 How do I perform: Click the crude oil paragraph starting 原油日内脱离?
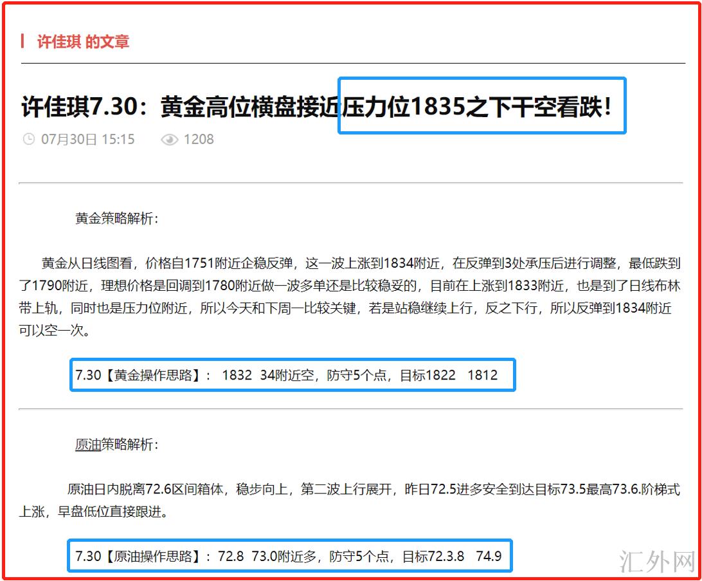(x=350, y=501)
